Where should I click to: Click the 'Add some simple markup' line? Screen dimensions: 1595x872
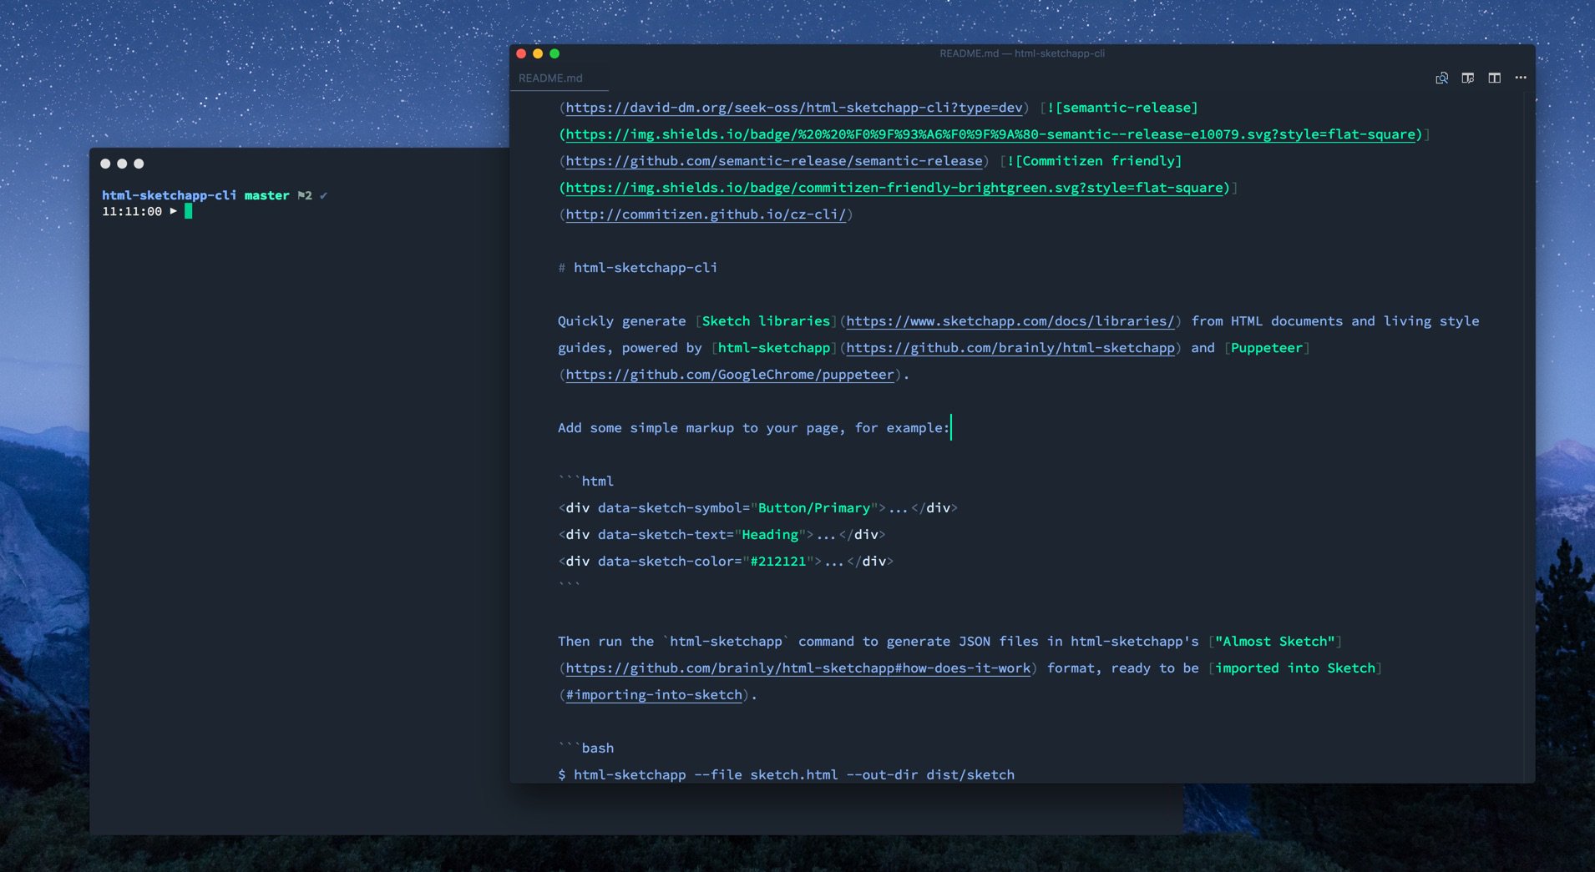pyautogui.click(x=754, y=428)
